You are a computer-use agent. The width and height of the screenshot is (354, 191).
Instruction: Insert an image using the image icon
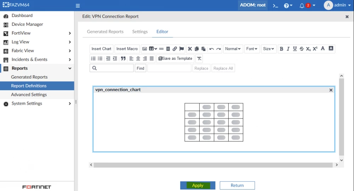[x=144, y=49]
